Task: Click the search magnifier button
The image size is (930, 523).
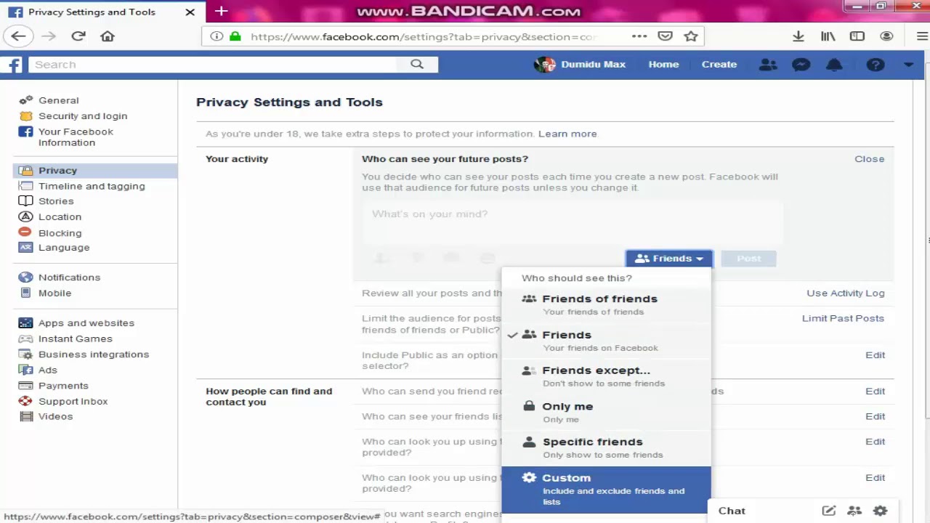Action: [x=417, y=64]
